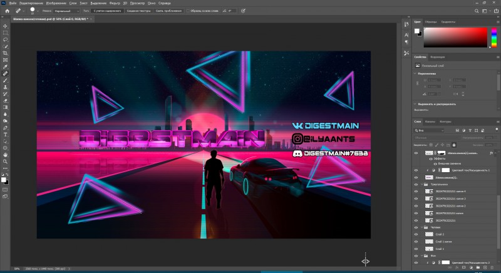501x273 pixels.
Task: Click the search icon at top right
Action: pos(477,11)
